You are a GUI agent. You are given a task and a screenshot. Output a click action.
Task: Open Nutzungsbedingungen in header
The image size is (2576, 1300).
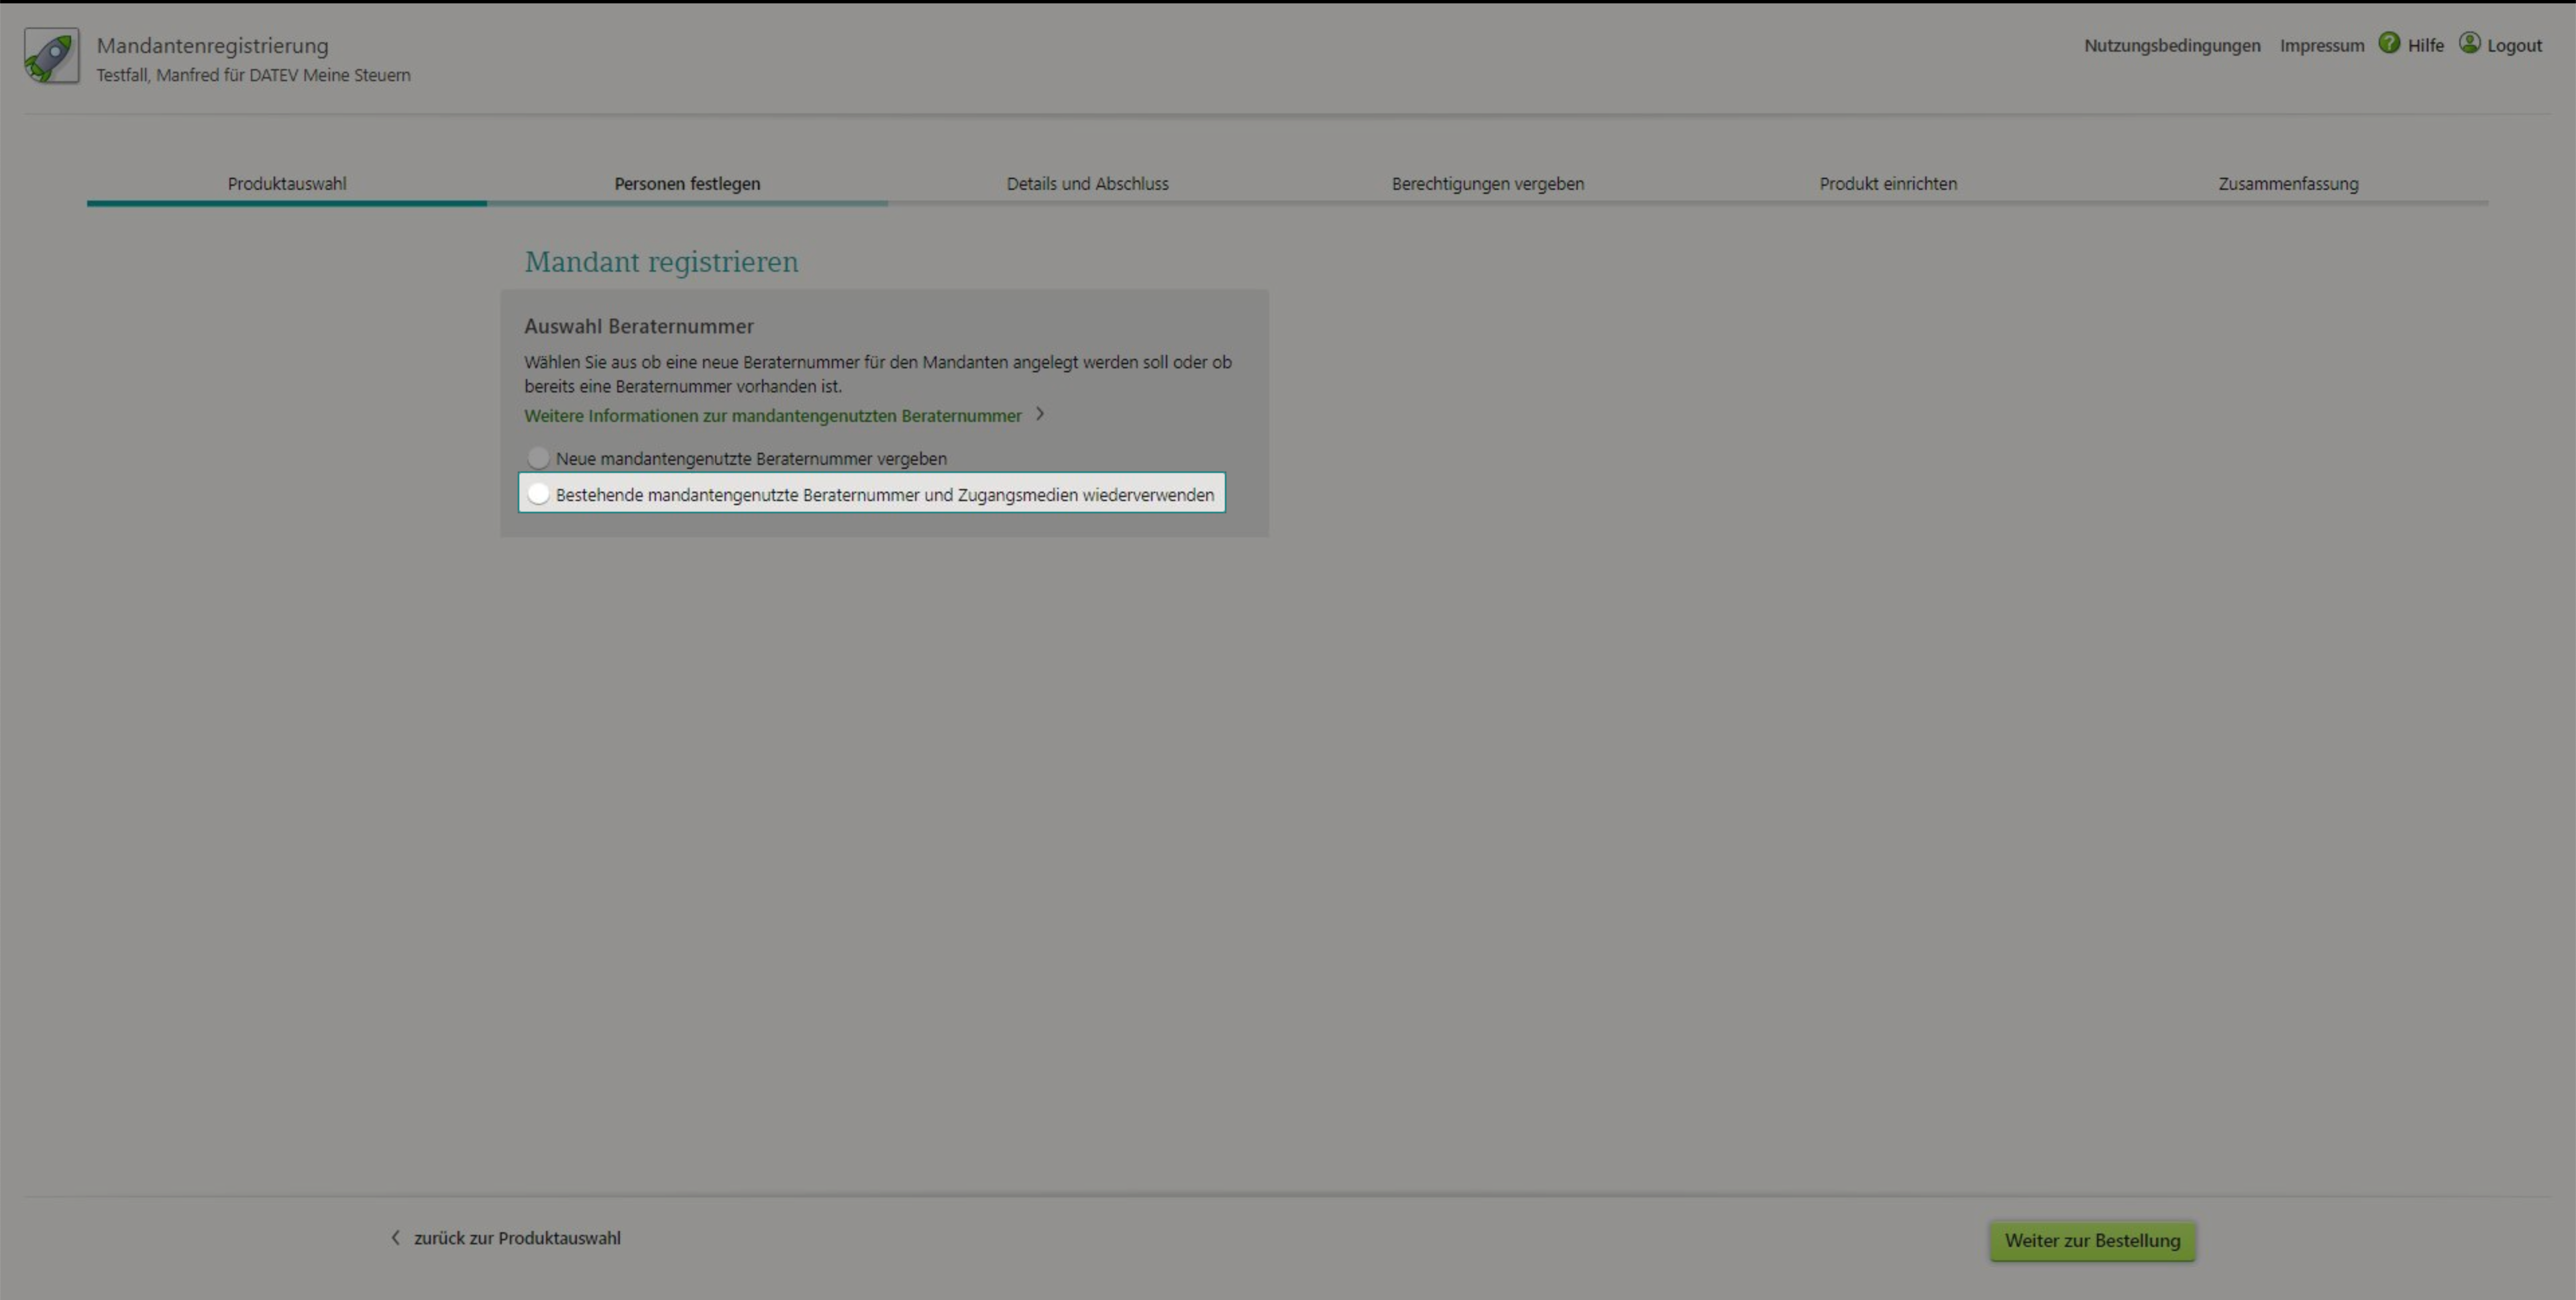tap(2171, 46)
